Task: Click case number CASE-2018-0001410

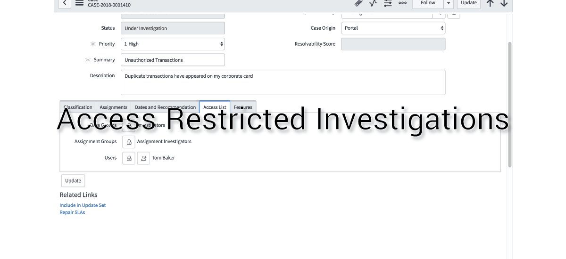Action: point(109,5)
